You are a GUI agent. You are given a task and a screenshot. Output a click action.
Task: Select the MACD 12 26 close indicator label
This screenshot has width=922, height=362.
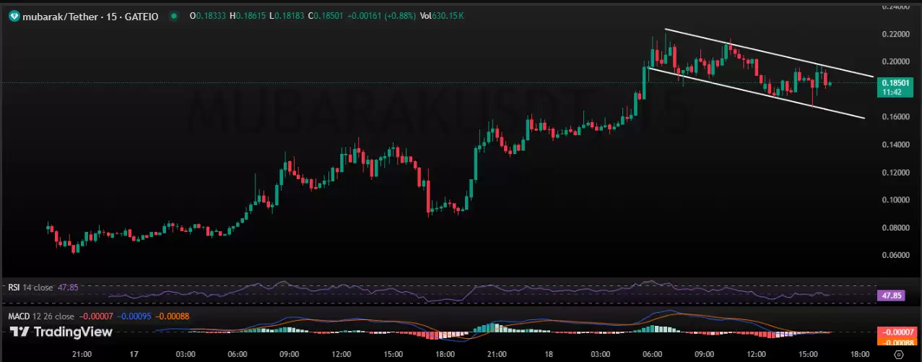click(42, 316)
